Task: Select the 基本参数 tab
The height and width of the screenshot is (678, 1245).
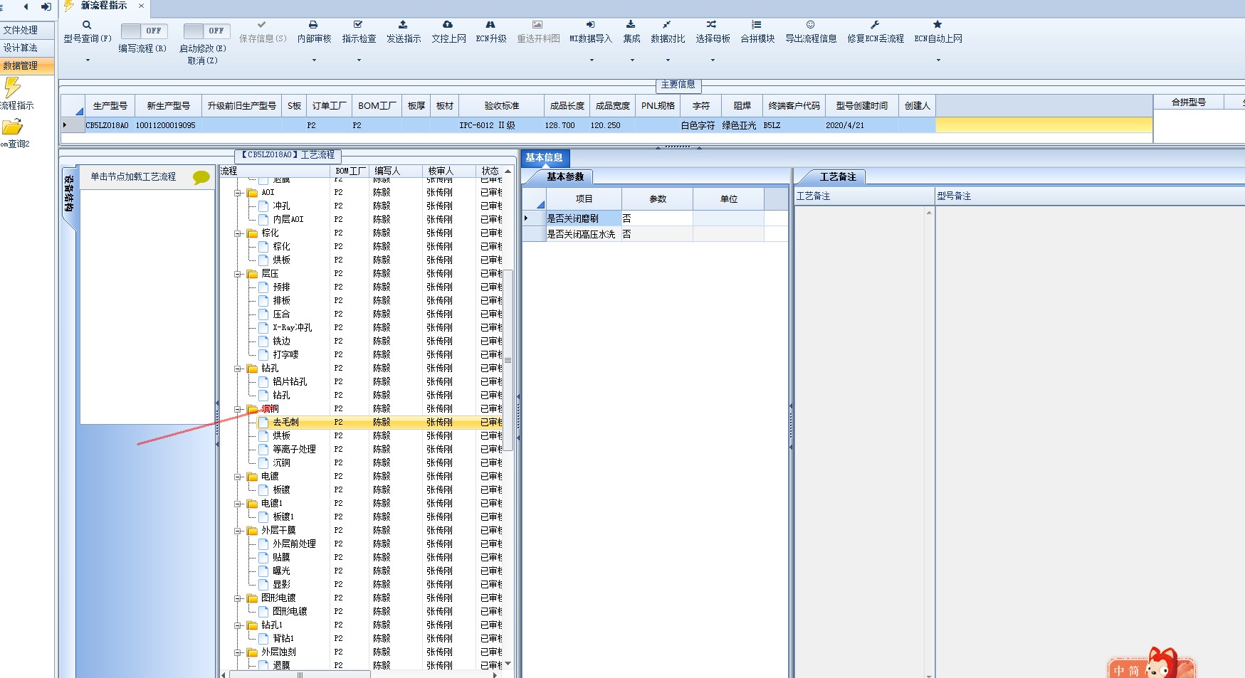Action: pyautogui.click(x=564, y=176)
